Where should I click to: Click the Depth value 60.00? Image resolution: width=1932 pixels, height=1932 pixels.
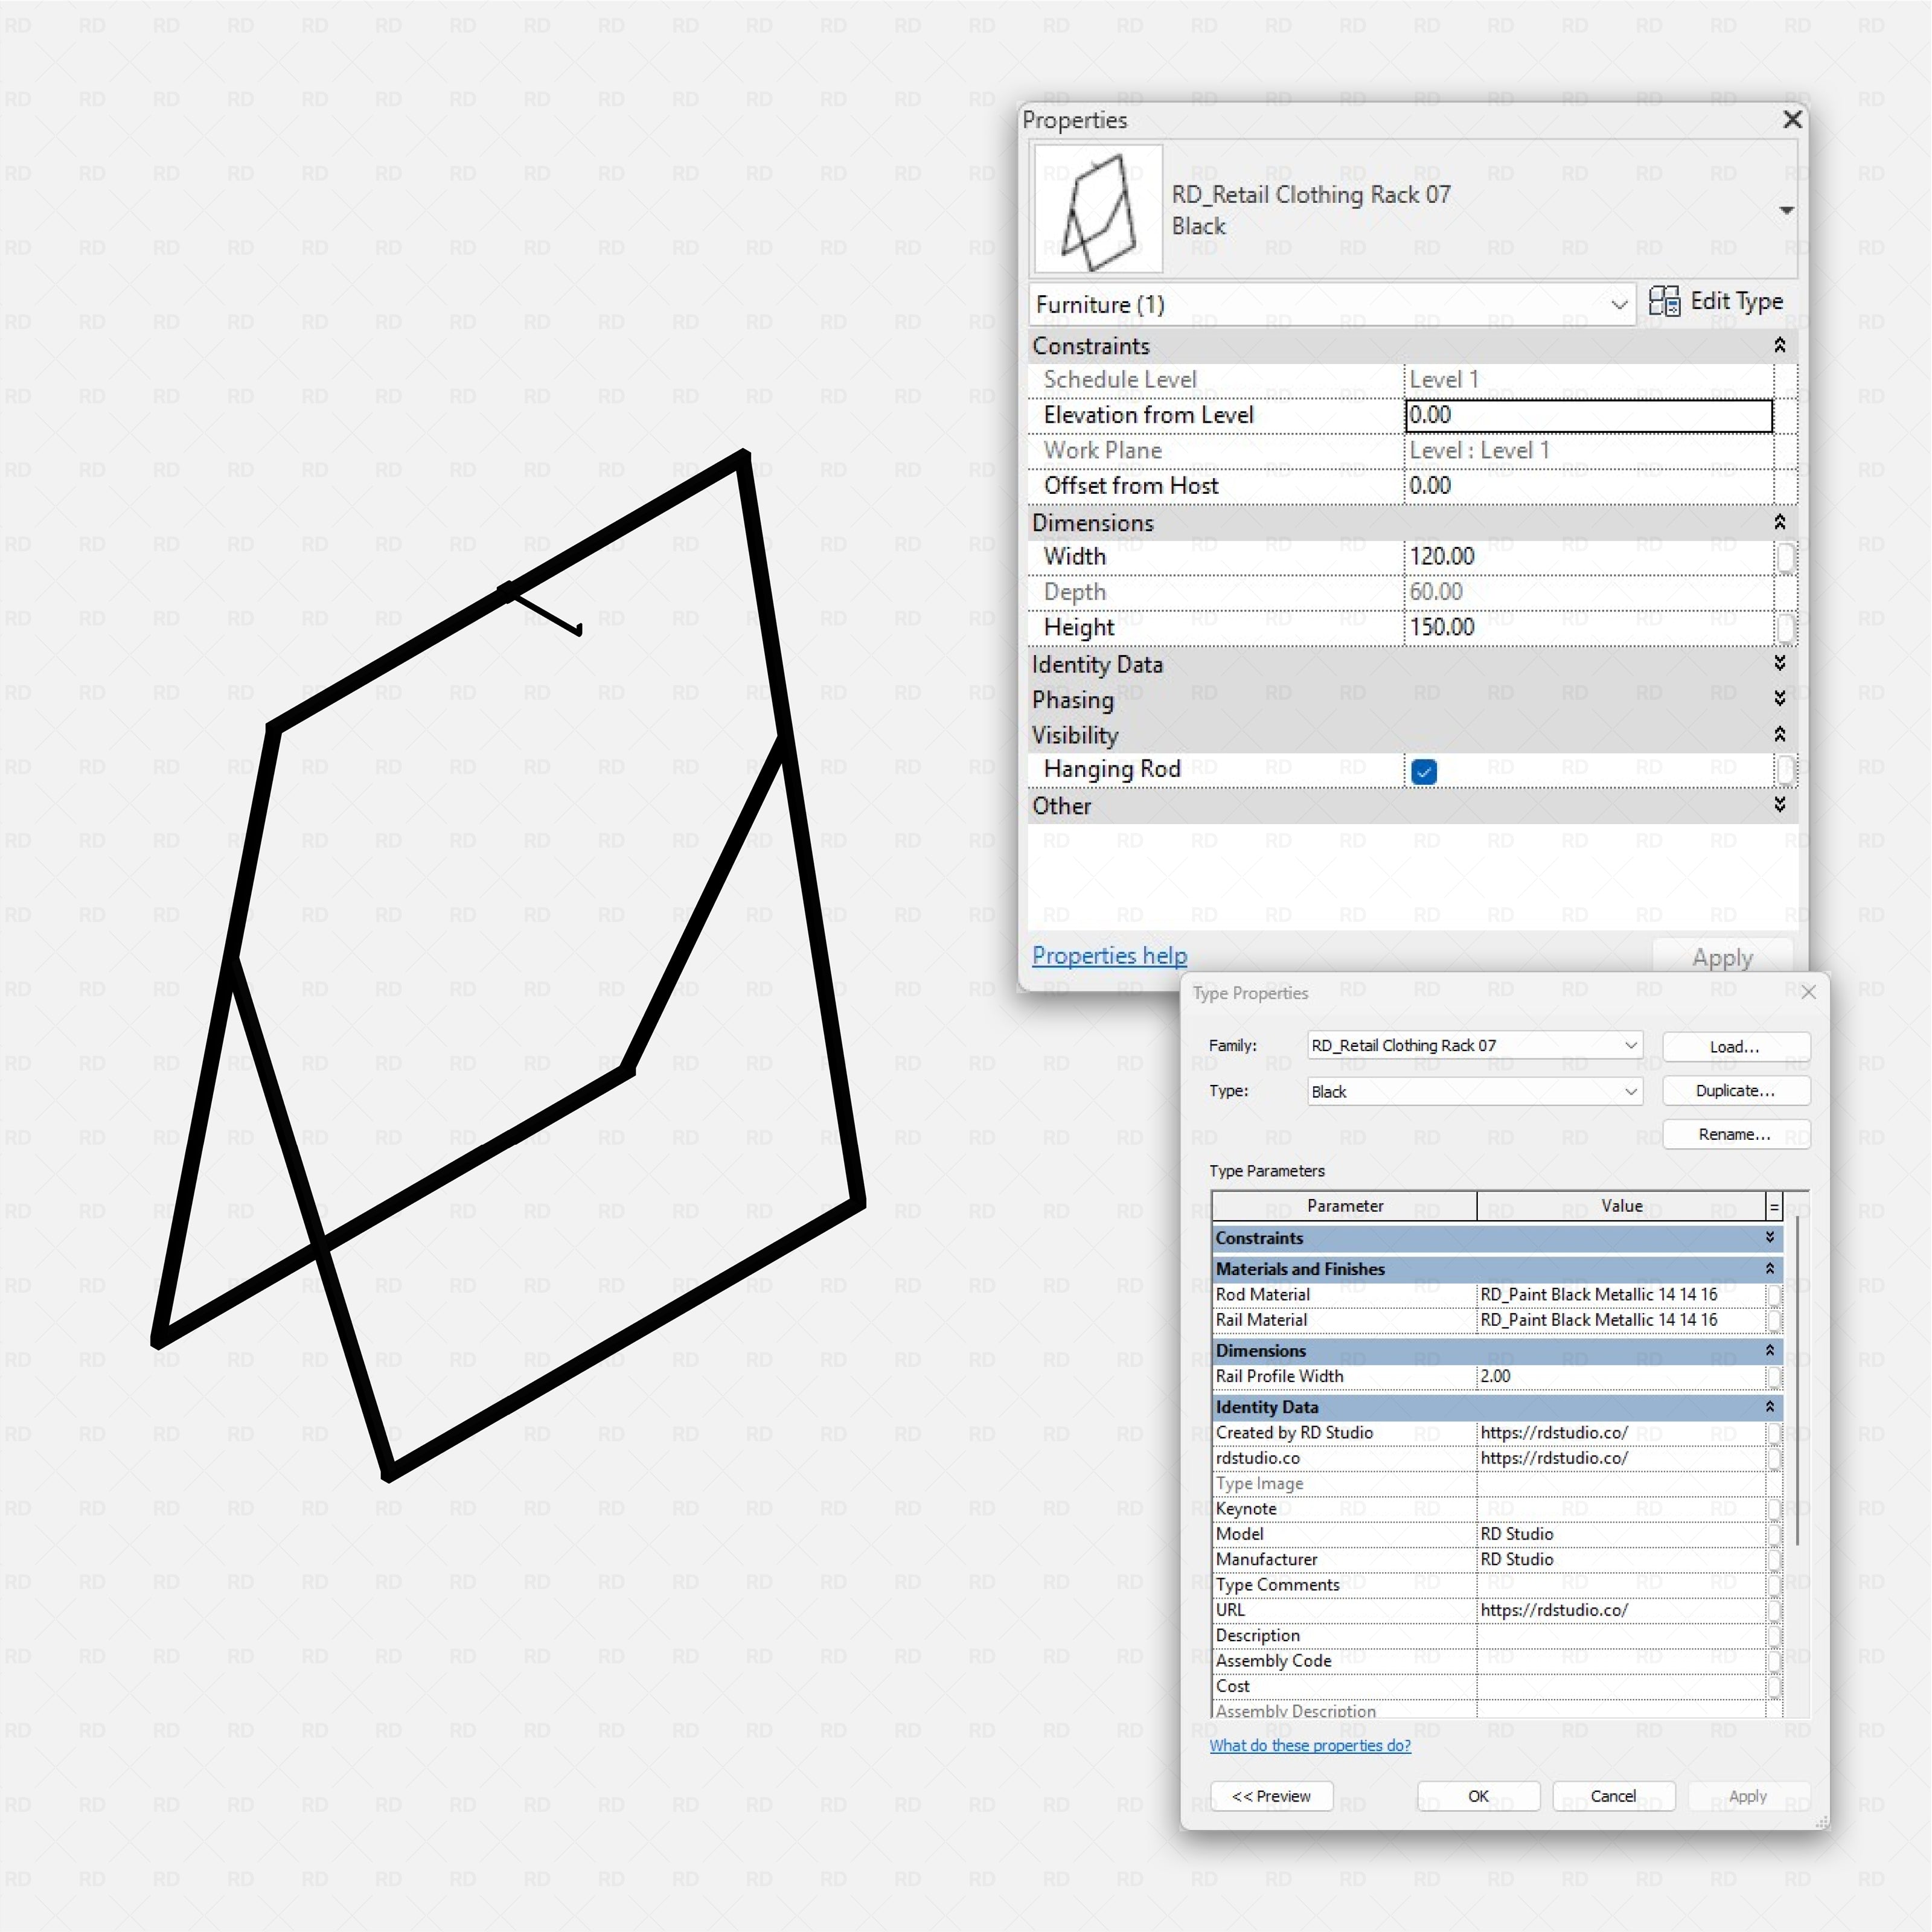1589,592
